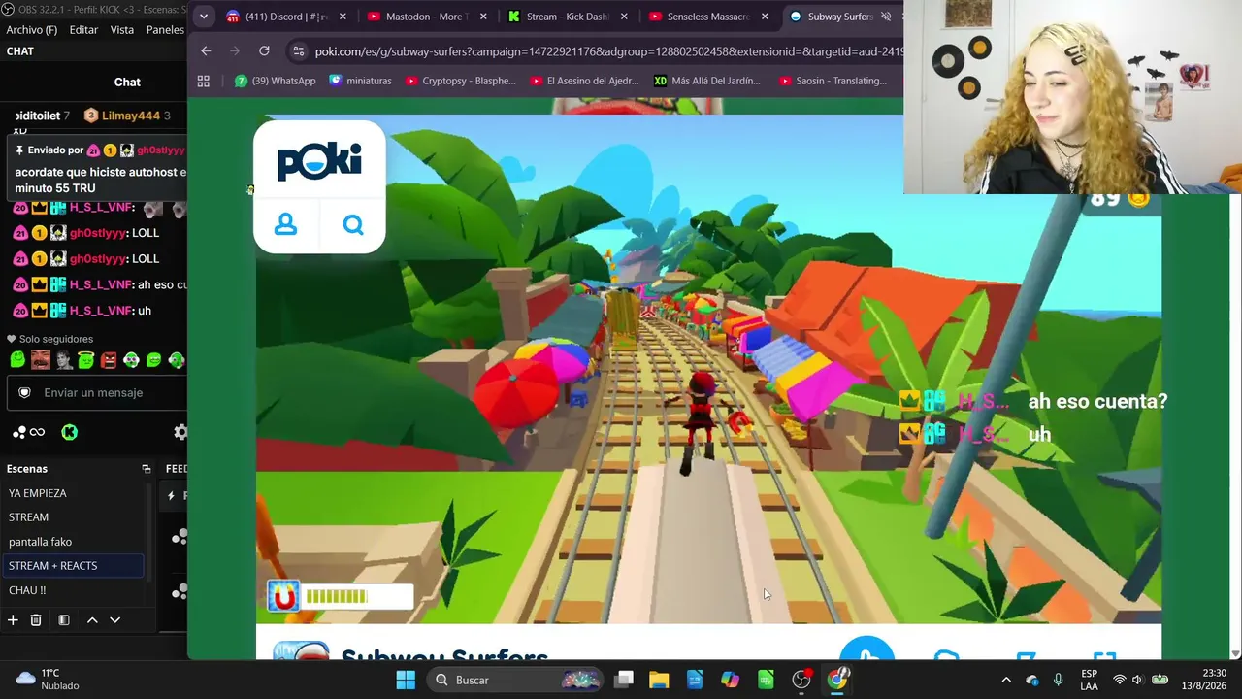Open site information icon in address bar

click(298, 51)
